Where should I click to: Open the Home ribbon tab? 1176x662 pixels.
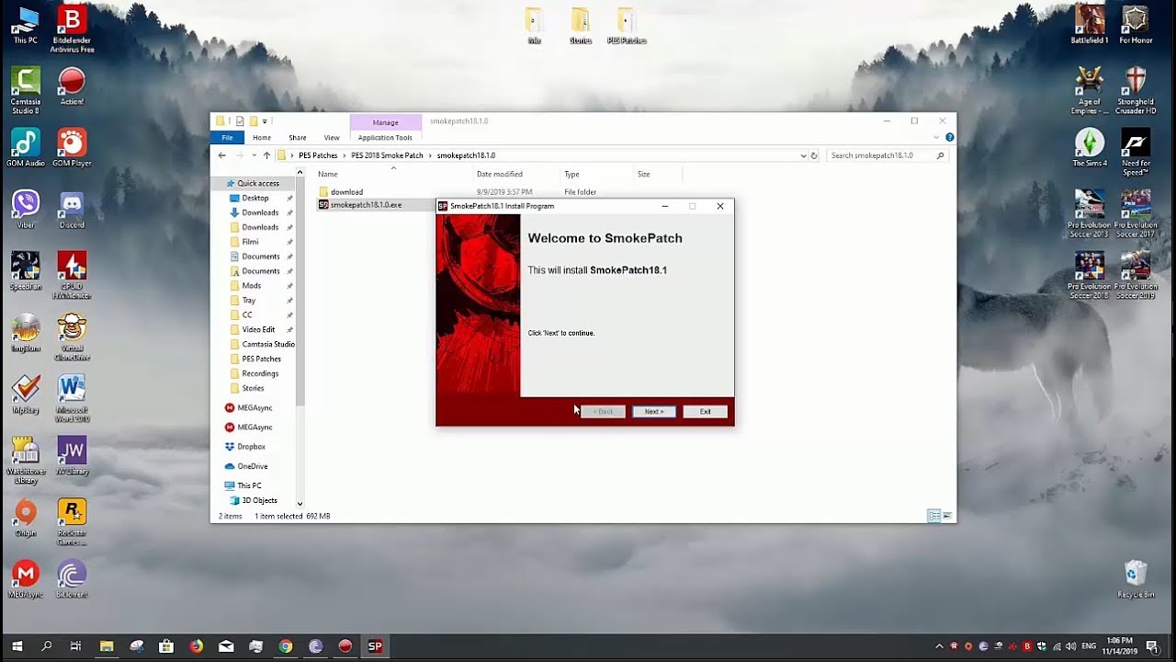point(262,138)
